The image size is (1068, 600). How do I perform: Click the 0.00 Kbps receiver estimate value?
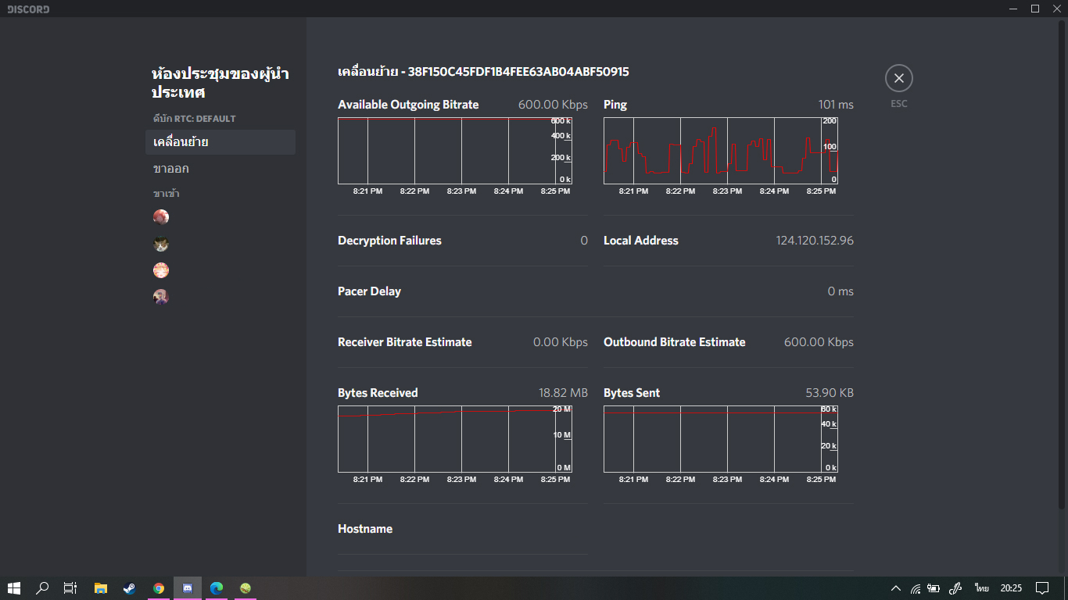561,342
